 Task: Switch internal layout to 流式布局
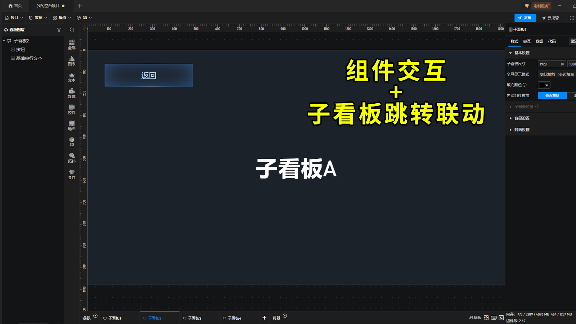click(572, 96)
